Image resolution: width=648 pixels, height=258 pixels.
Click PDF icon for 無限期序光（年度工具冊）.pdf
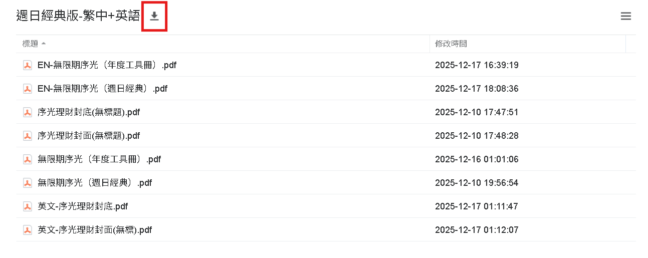pyautogui.click(x=28, y=159)
